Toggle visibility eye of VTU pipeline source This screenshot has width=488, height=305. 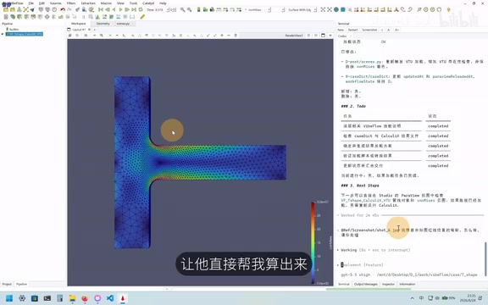tap(3, 34)
